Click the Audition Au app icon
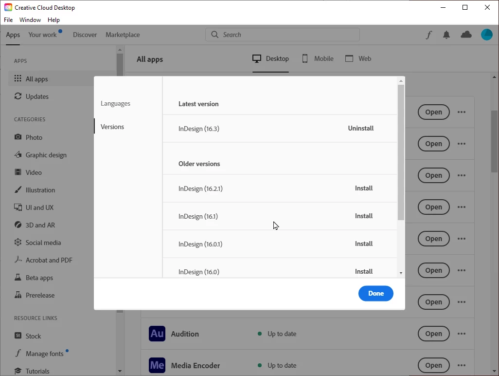The width and height of the screenshot is (499, 376). (x=157, y=334)
